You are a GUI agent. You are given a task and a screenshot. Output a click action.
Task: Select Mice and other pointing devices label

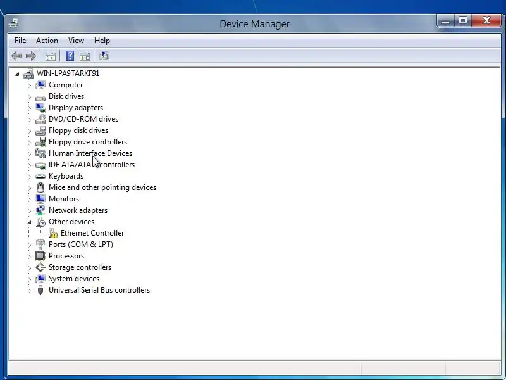coord(102,187)
